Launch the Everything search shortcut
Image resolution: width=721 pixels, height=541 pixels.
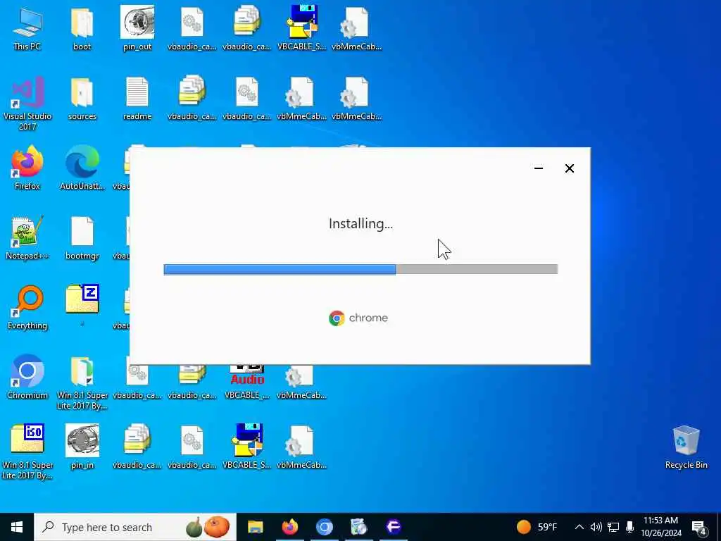(x=27, y=307)
